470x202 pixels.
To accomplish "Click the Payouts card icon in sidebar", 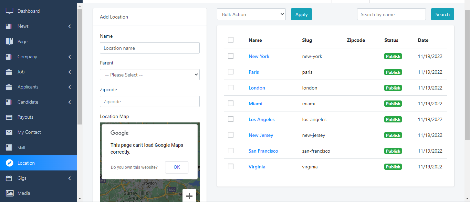I will click(10, 117).
